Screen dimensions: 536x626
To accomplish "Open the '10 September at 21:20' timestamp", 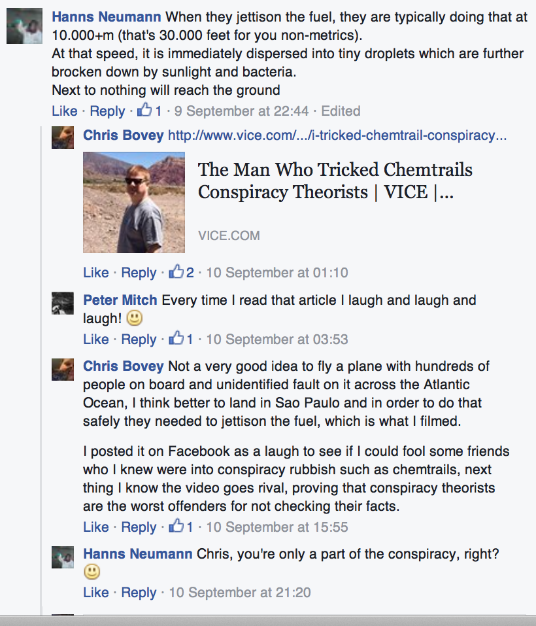I will [x=239, y=593].
